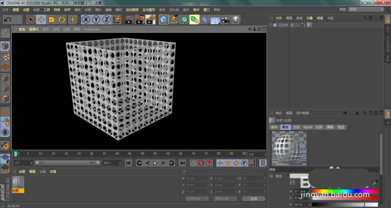The image size is (391, 208).
Task: Toggle Y axis lock
Action: (x=96, y=19)
